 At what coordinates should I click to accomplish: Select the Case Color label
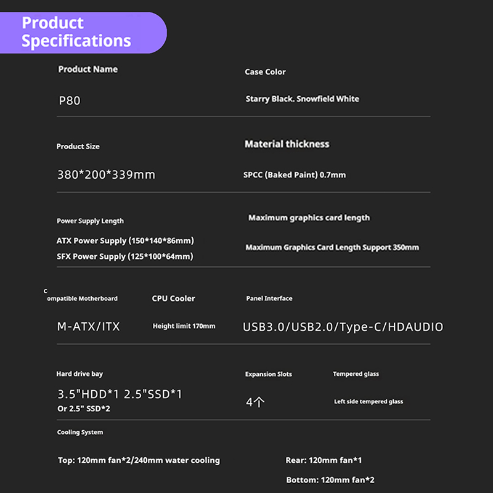266,71
